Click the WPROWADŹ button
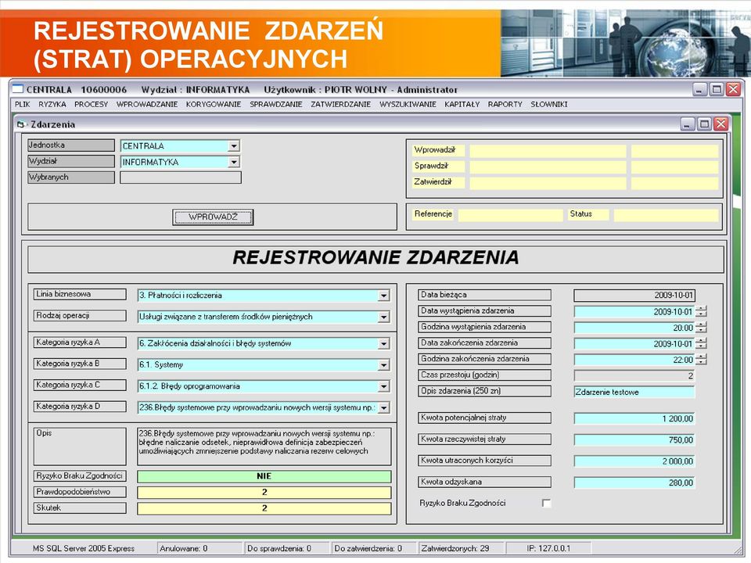 click(x=213, y=217)
